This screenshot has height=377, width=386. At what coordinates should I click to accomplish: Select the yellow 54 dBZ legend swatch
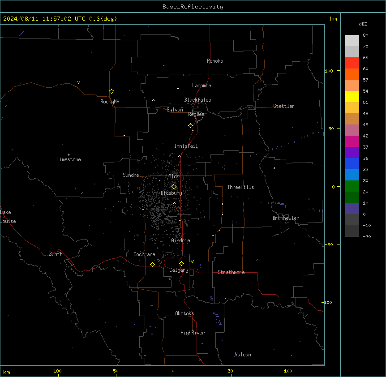(x=352, y=96)
